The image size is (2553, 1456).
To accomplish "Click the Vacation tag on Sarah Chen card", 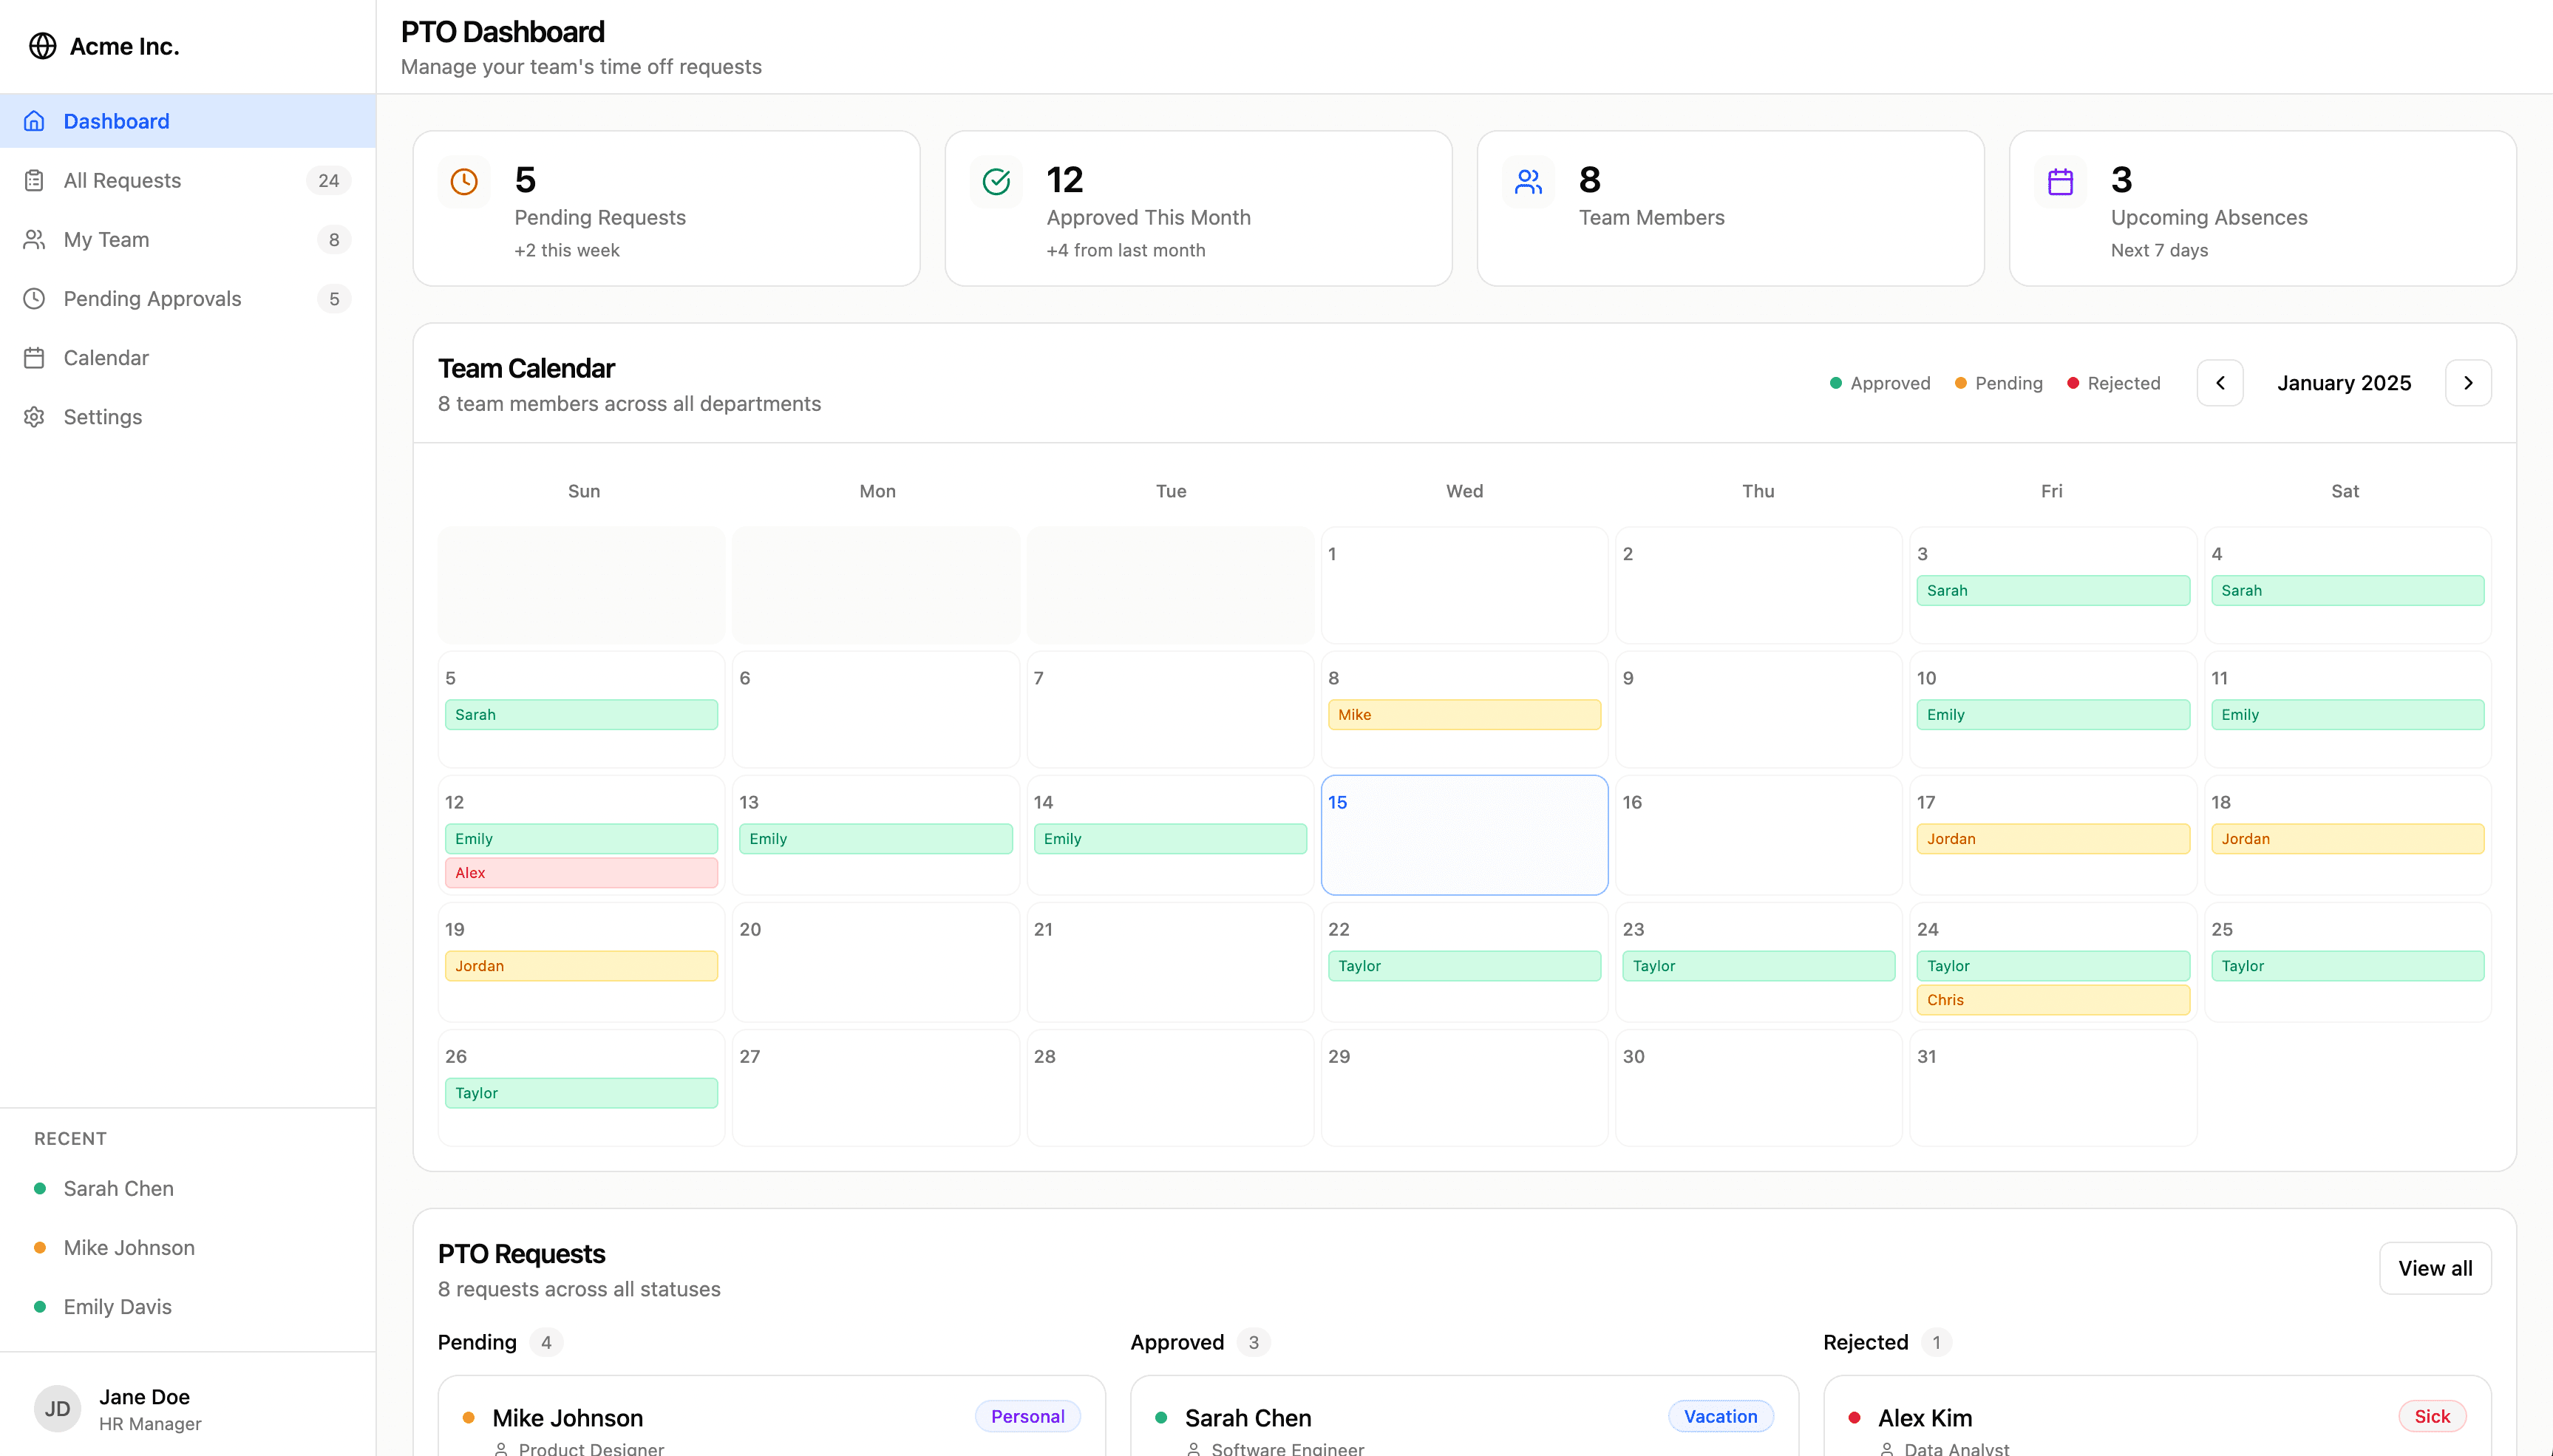I will 1720,1416.
